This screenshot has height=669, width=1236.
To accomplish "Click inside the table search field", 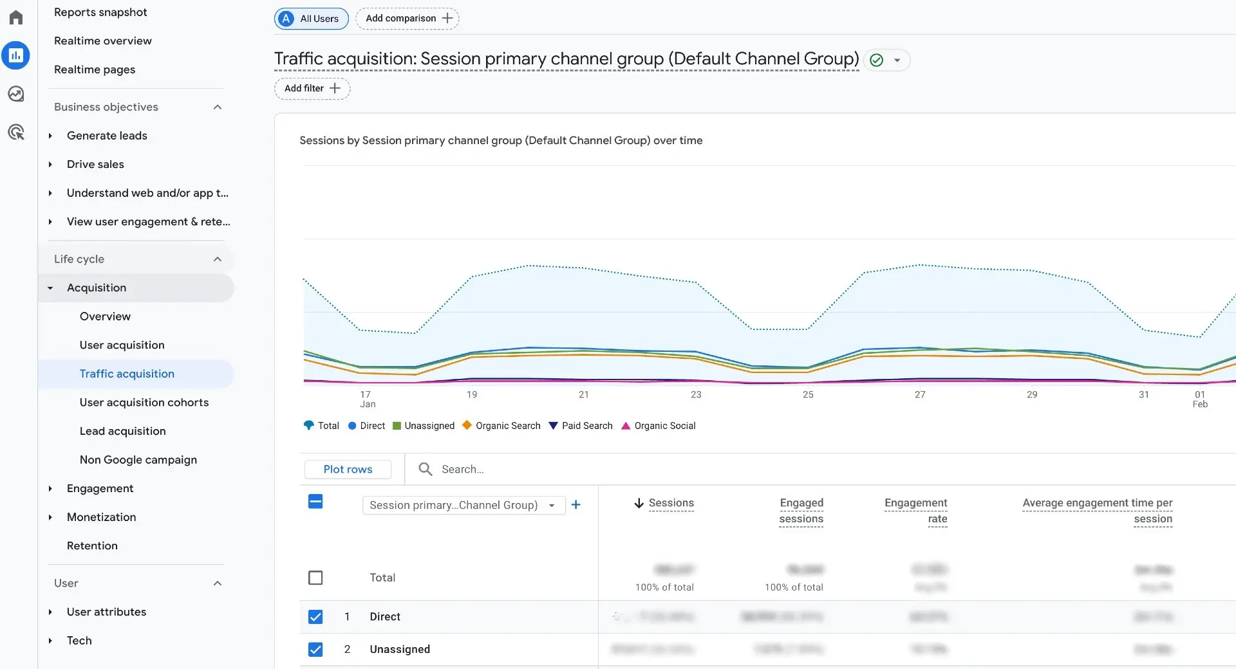I will tap(489, 469).
